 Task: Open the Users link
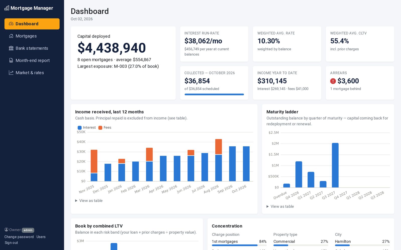41,237
